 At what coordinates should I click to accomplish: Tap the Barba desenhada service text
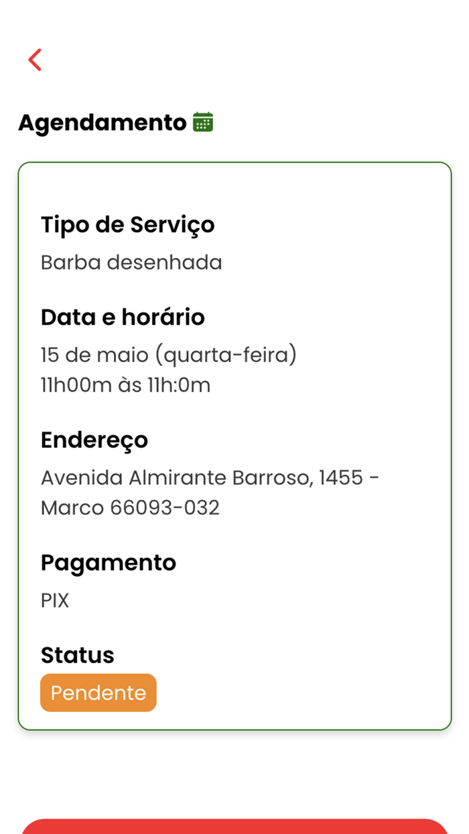131,262
